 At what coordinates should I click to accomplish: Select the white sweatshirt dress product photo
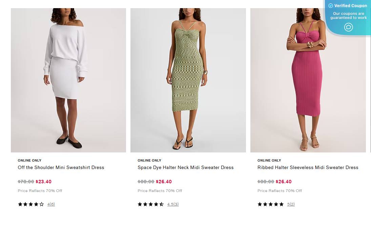(68, 80)
